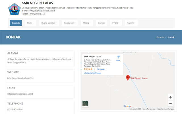Click the Rute directions icon on map
The width and height of the screenshot is (182, 114).
tap(118, 58)
